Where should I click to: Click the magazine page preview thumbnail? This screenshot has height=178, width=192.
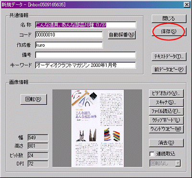coord(97,128)
